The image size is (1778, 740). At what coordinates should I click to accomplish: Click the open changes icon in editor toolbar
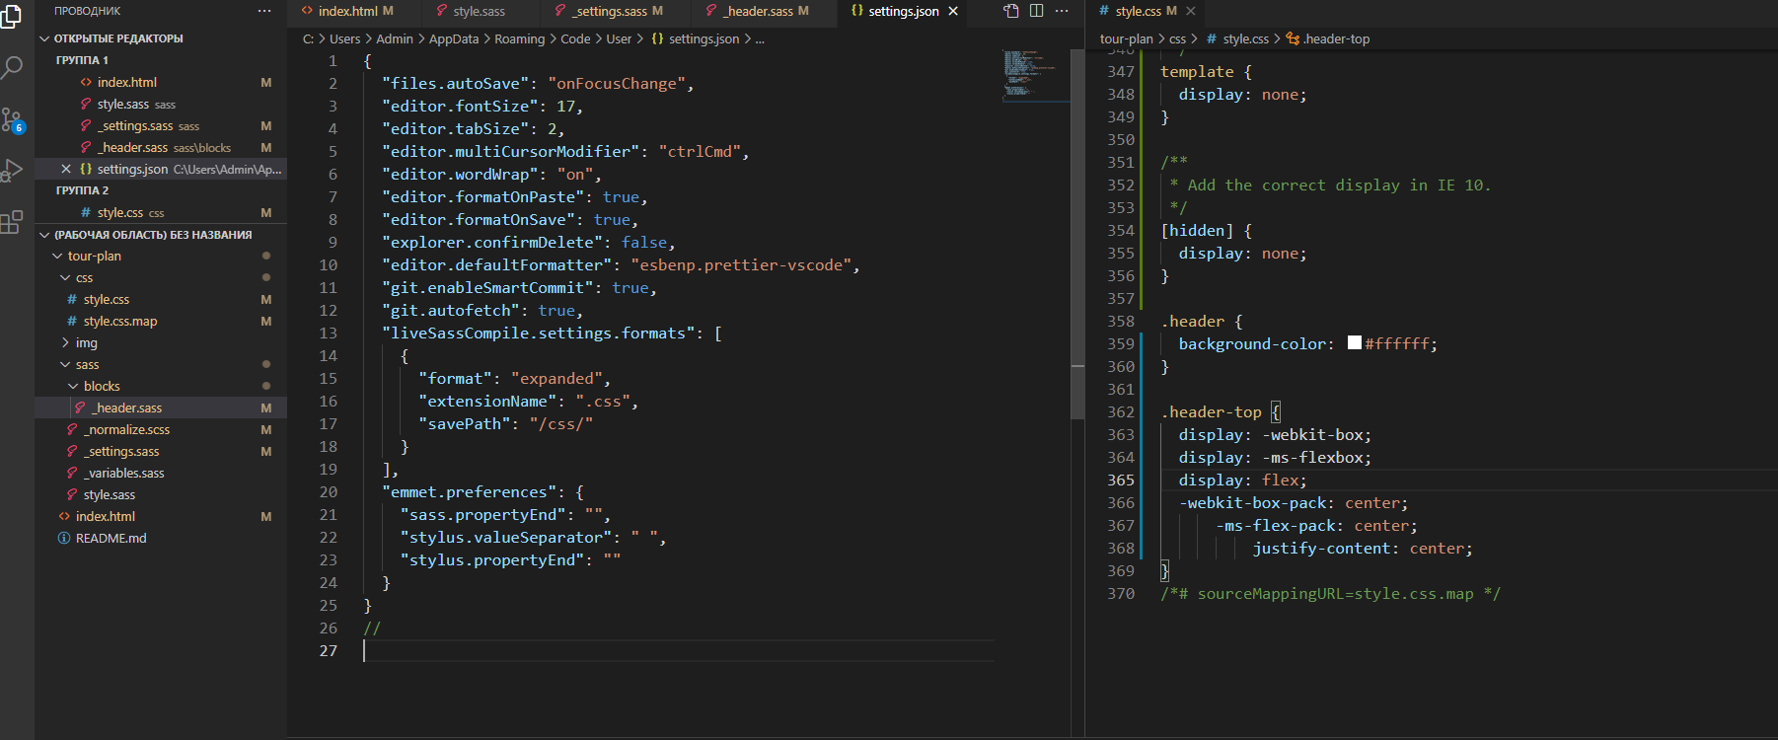click(x=1011, y=11)
